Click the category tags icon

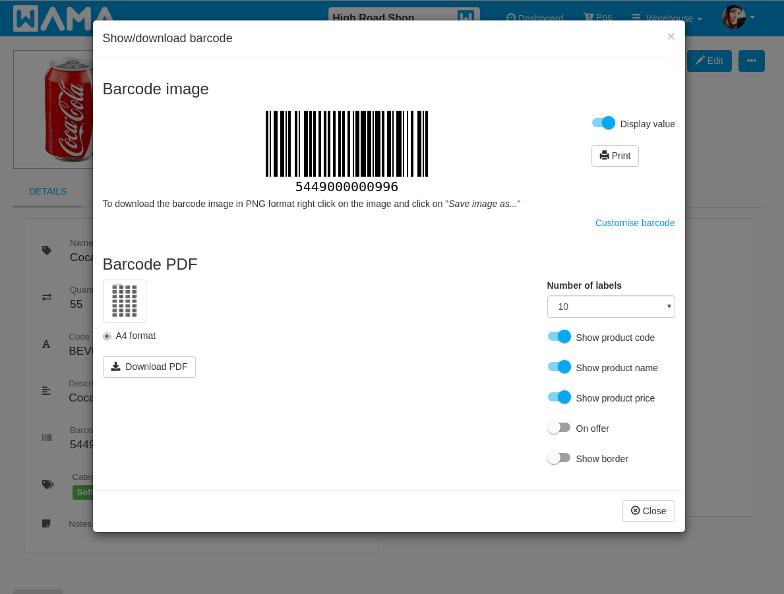point(47,485)
